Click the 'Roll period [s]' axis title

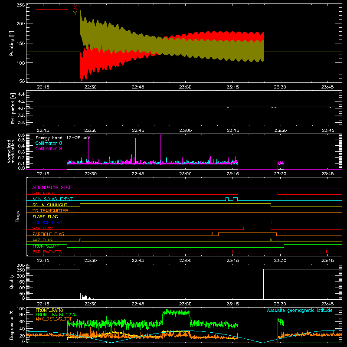(13, 108)
